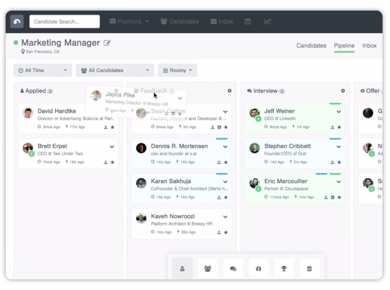Click the Offer gift icon in bottom bar

[259, 268]
